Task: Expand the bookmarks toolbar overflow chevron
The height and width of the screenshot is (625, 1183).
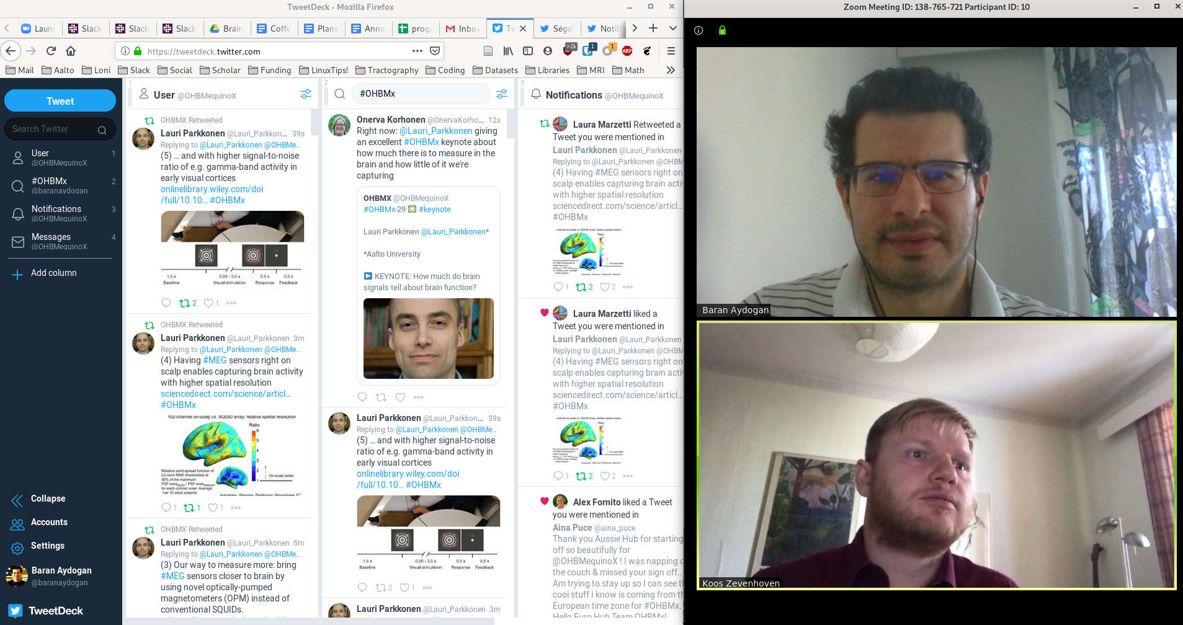Action: [671, 70]
